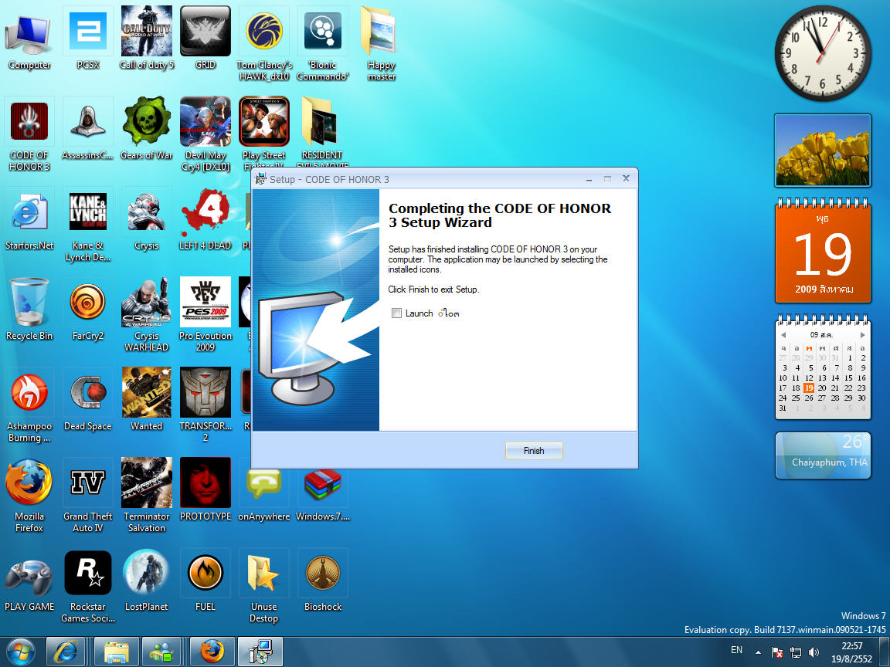The image size is (890, 667).
Task: Select the FUEL game icon
Action: pos(206,581)
